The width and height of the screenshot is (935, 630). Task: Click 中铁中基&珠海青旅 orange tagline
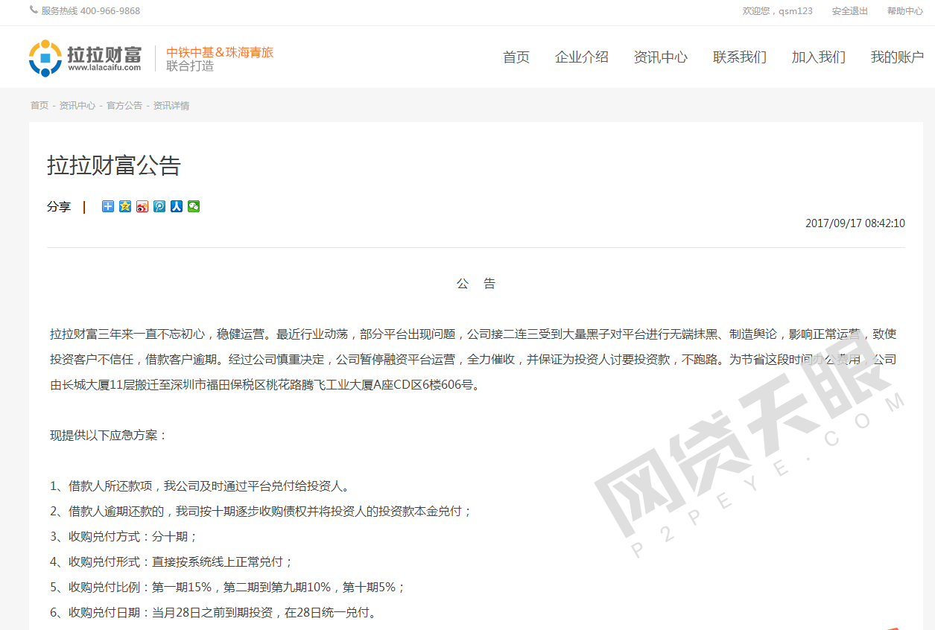pos(220,52)
